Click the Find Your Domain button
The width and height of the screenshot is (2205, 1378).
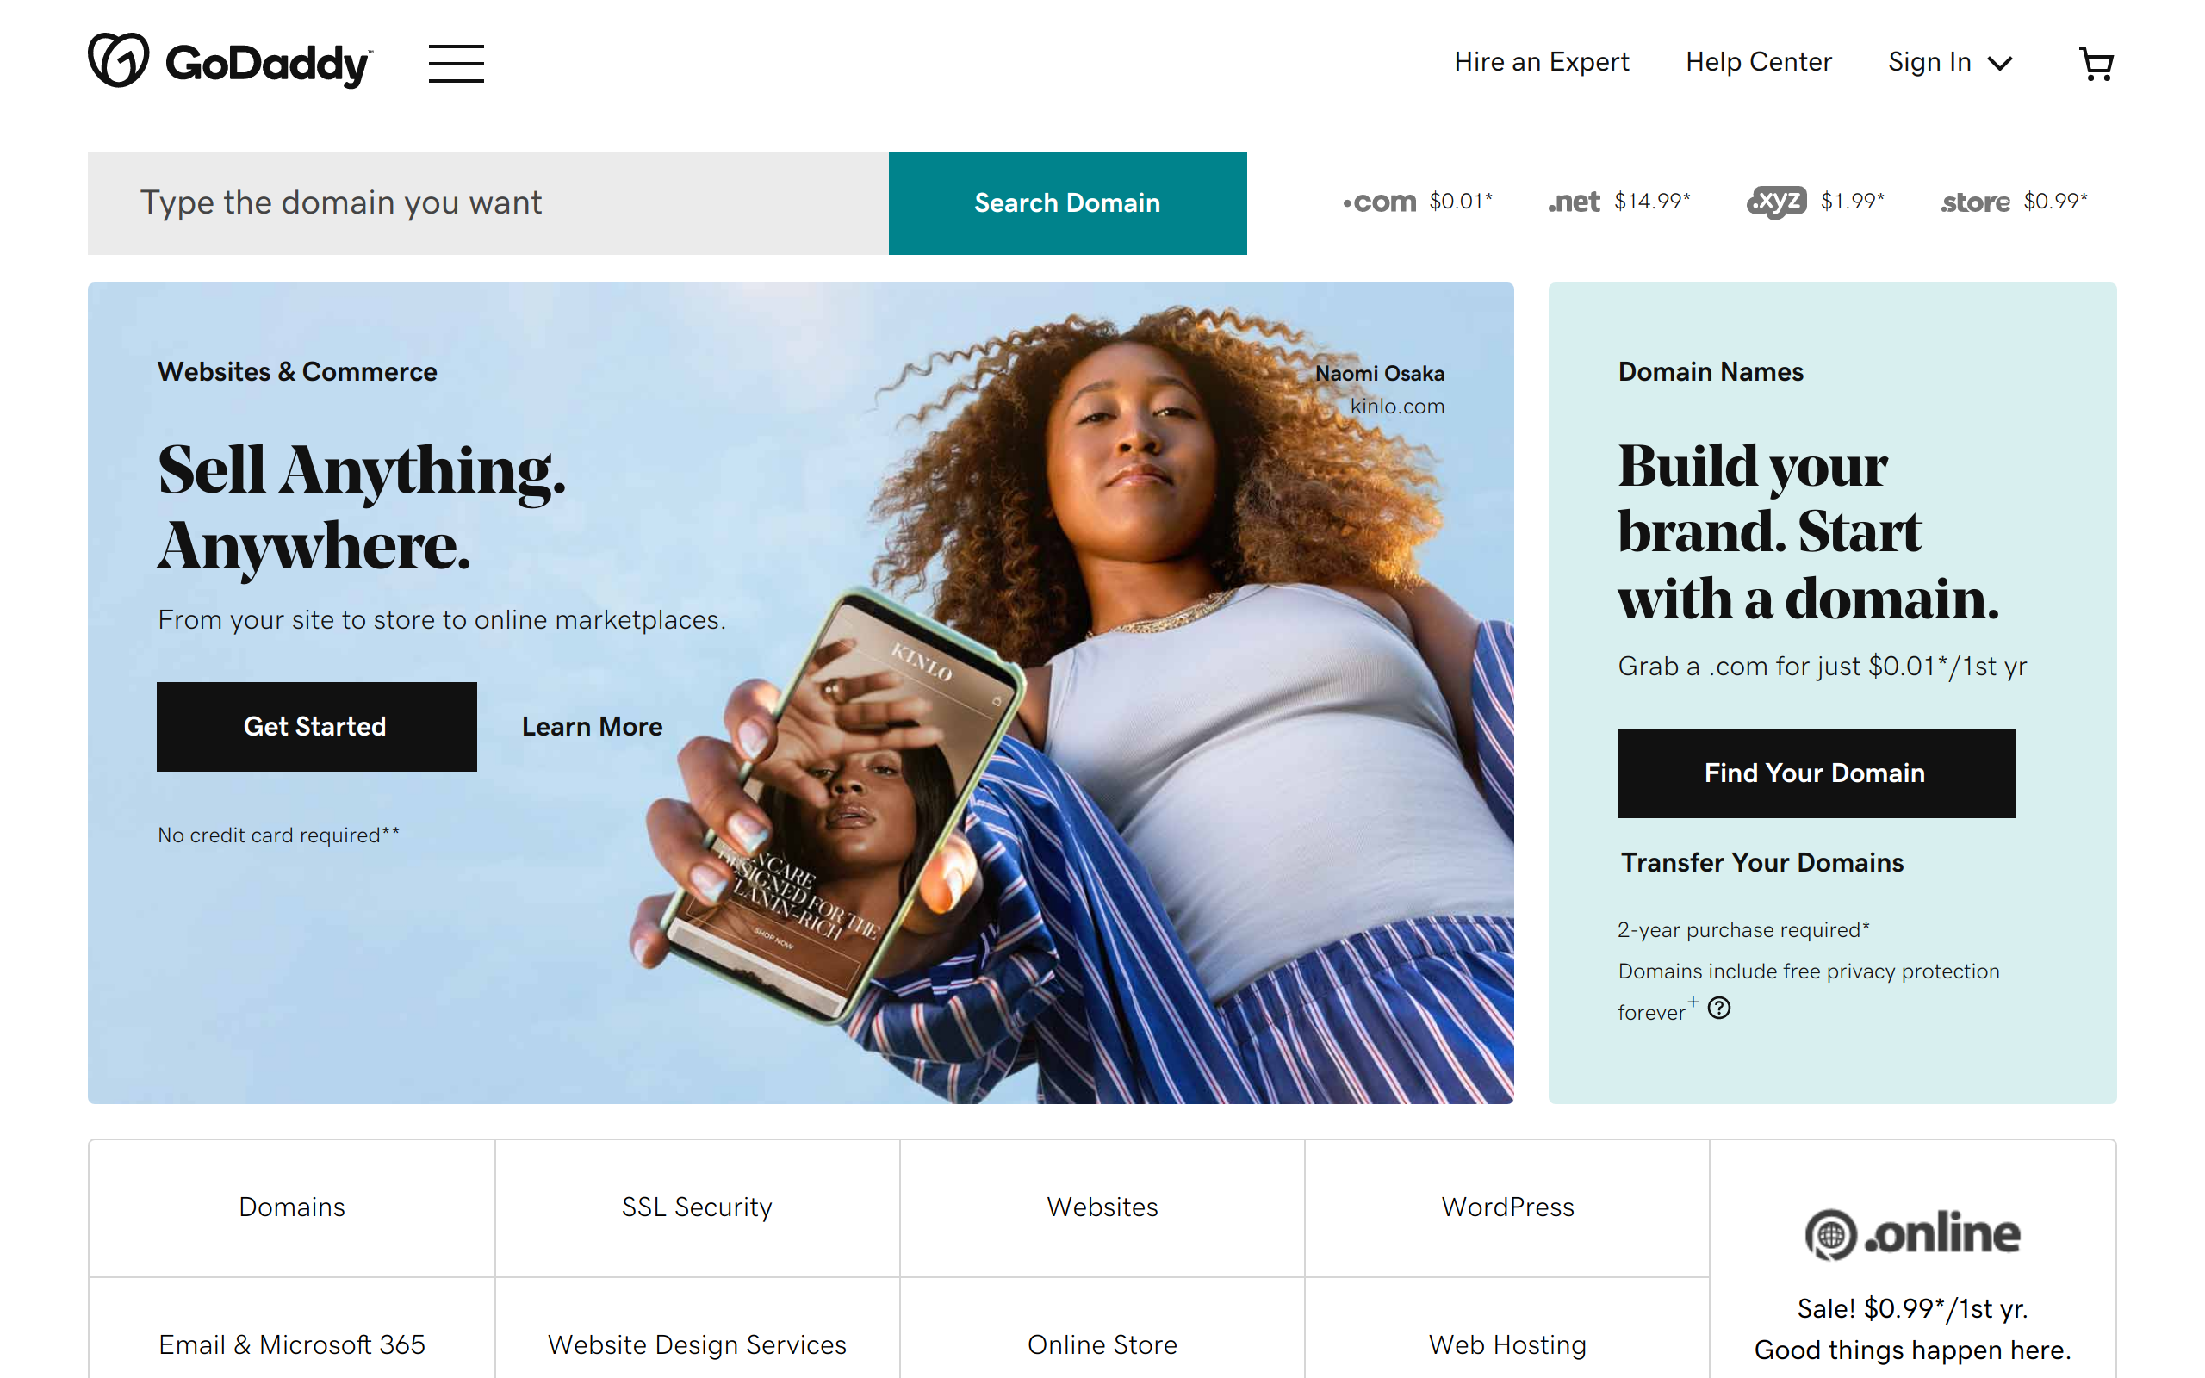[x=1815, y=773]
